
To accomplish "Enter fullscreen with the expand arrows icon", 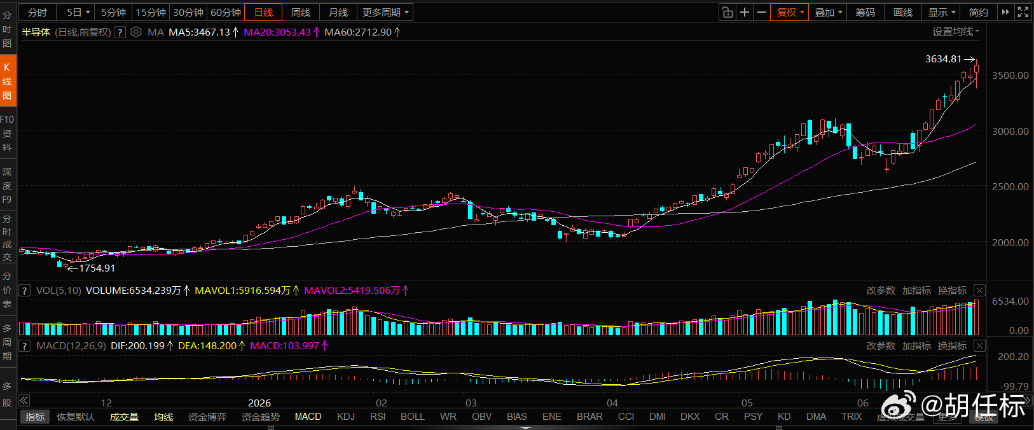I will point(1023,12).
